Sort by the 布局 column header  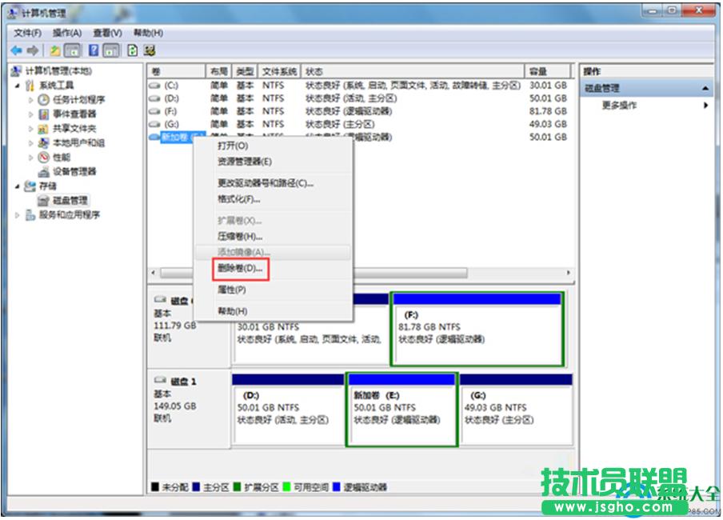[x=219, y=71]
